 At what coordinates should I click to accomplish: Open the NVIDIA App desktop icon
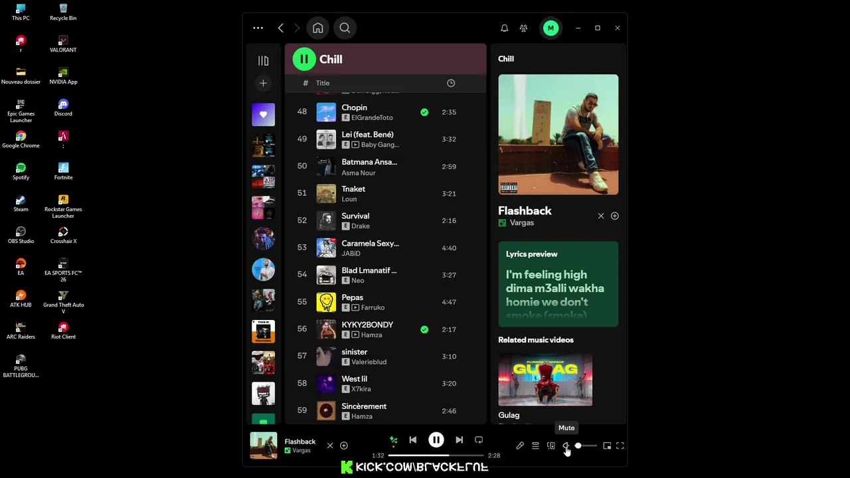pyautogui.click(x=63, y=76)
